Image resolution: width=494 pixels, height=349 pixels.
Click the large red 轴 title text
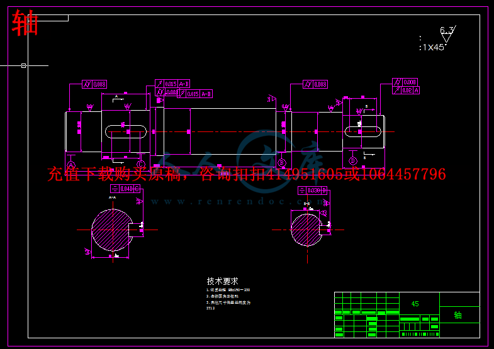[25, 23]
